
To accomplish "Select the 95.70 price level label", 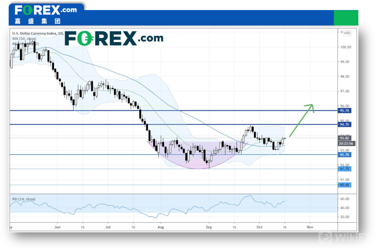I will 344,111.
